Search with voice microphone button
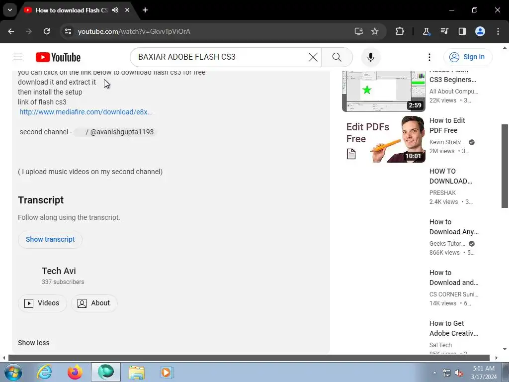Viewport: 509px width, 382px height. 371,57
